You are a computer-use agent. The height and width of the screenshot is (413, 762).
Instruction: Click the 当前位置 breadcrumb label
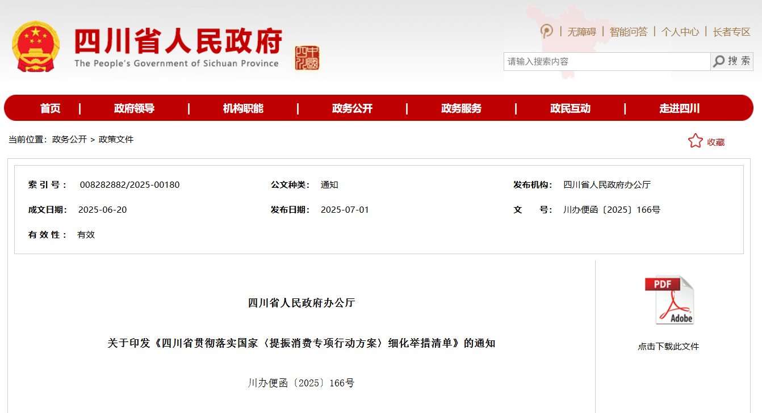[28, 140]
